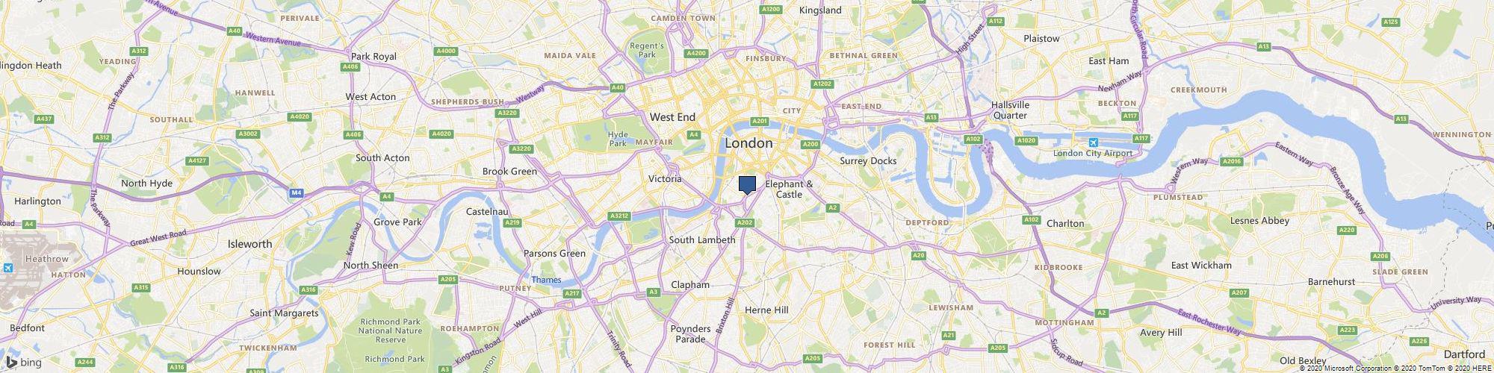Viewport: 1494px width, 373px height.
Task: Click the M4 motorway shield
Action: point(297,193)
